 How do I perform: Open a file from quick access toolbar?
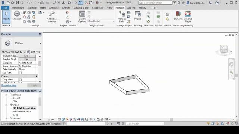13,3
